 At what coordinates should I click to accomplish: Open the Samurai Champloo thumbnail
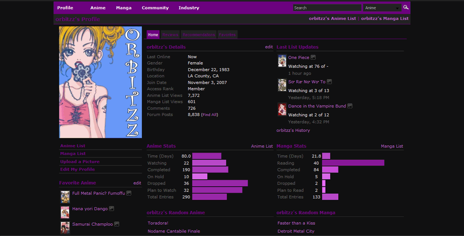[x=65, y=228]
